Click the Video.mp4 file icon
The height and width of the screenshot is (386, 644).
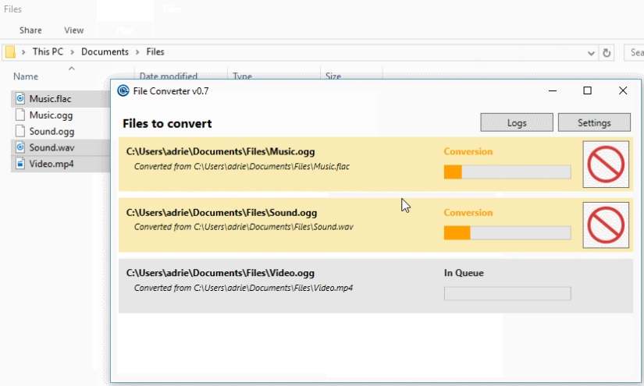[x=20, y=164]
